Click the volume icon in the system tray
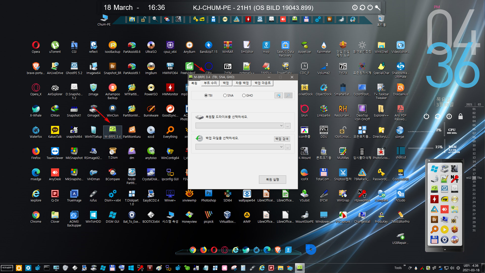Screen dimensions: 485x273 452,268
